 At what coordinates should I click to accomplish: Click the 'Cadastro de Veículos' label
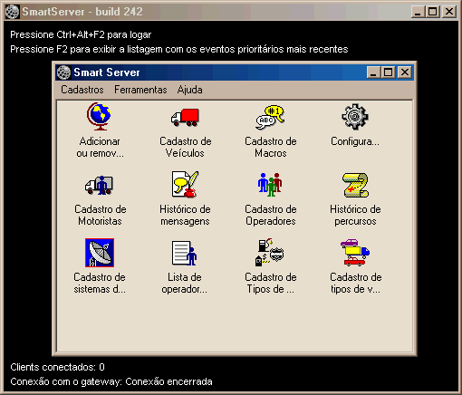pyautogui.click(x=185, y=147)
